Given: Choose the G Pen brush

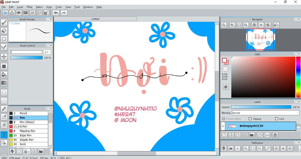Looking at the screenshot, I should point(29,127).
